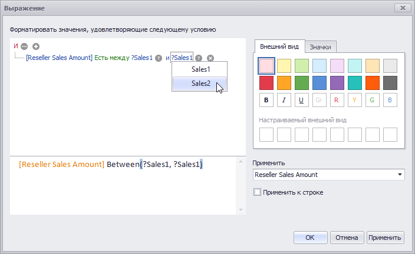
Task: Switch to the Внешний вид tab
Action: click(279, 46)
